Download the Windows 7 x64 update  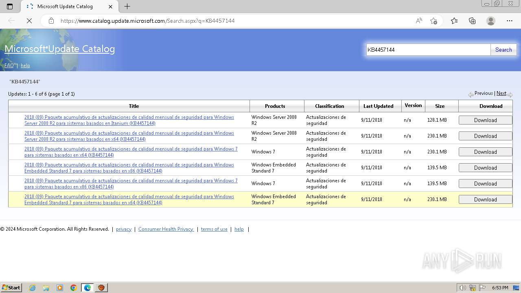pyautogui.click(x=485, y=152)
